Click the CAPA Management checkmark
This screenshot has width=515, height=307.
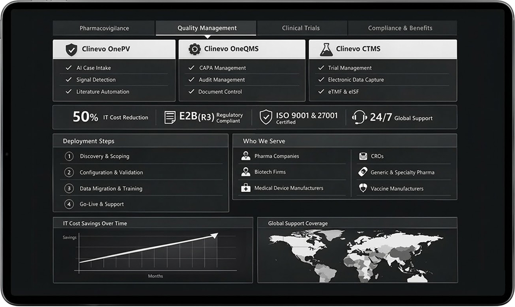[x=192, y=67]
